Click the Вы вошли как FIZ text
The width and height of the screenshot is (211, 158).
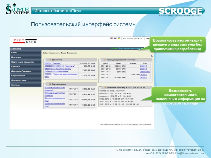coord(132,38)
